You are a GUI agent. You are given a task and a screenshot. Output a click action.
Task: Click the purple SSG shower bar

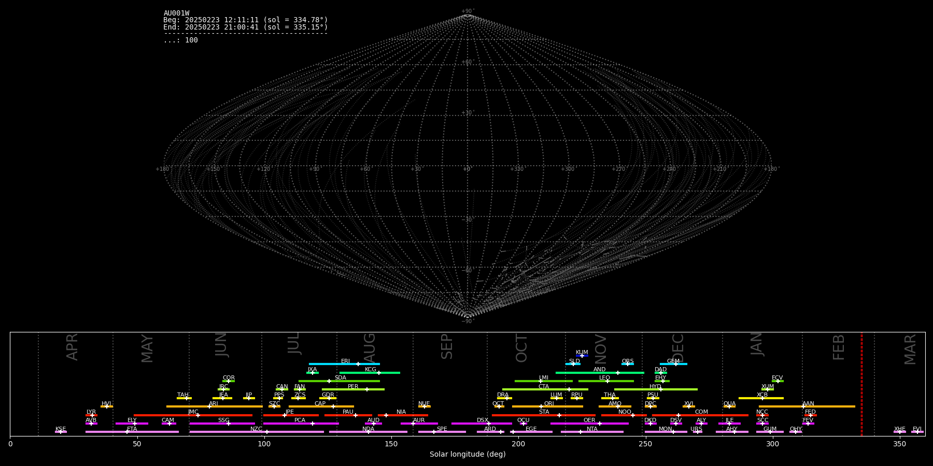point(222,424)
